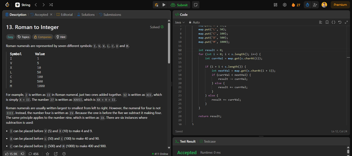Click the invite user icon
Viewport: 352px width, 156px height.
315,5
